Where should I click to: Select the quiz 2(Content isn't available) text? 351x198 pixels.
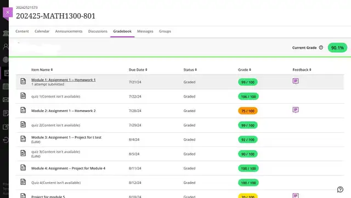(55, 125)
